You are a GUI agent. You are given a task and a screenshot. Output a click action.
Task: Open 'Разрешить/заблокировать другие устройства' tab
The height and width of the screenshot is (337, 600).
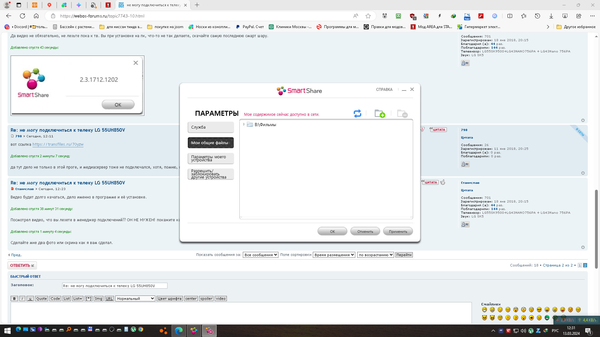pos(211,174)
